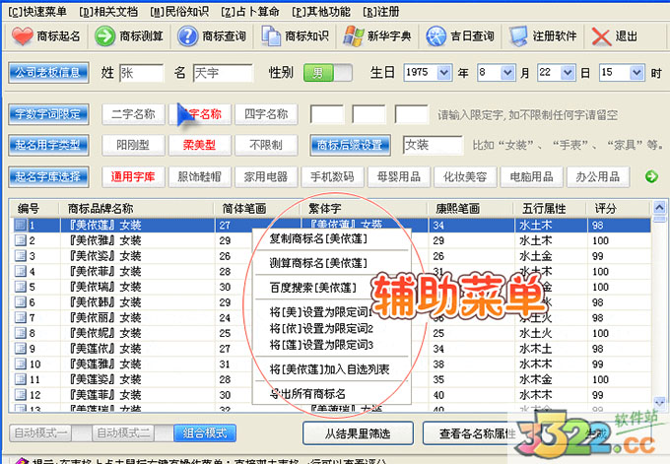Open [R]注册 menu

(380, 12)
